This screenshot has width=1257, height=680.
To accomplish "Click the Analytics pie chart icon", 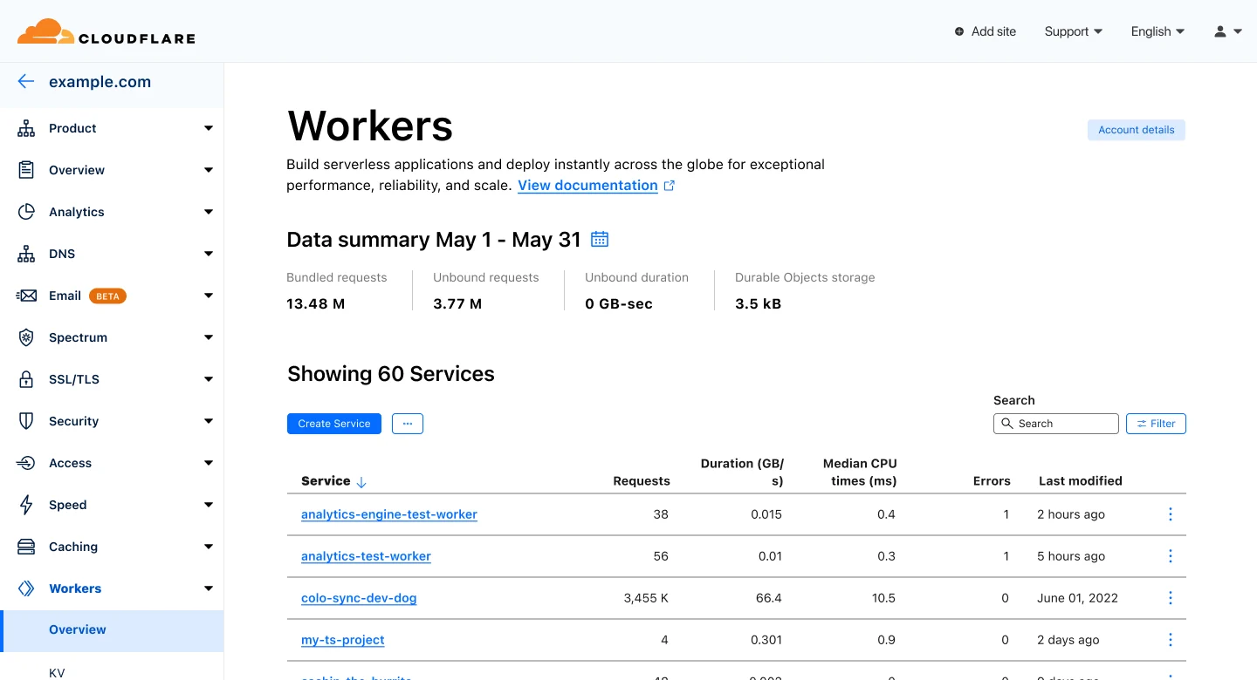I will click(x=26, y=212).
